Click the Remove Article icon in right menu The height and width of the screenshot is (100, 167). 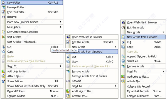click(x=123, y=66)
